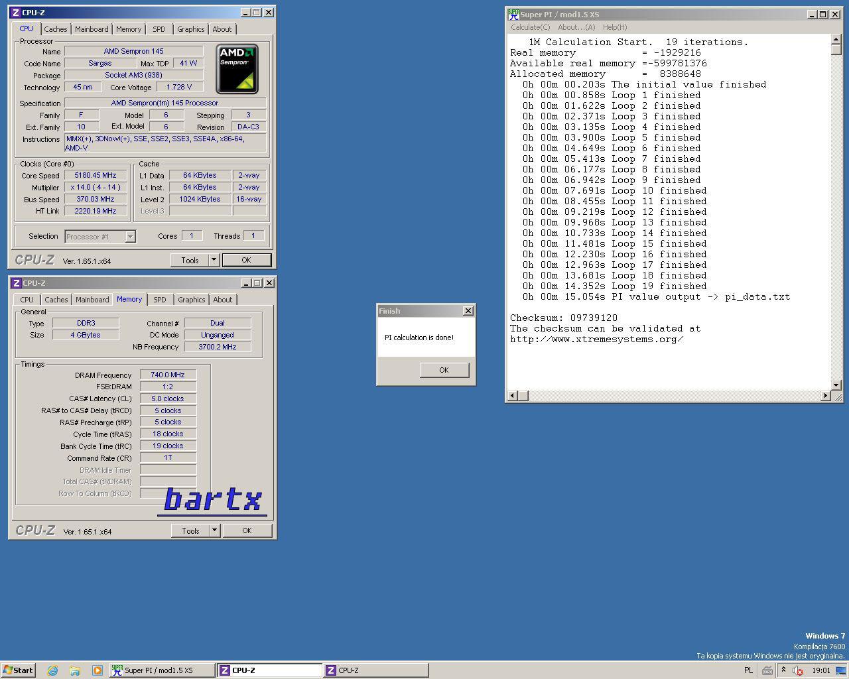
Task: Click the processor Name field AMD Sempron 145
Action: pyautogui.click(x=134, y=51)
